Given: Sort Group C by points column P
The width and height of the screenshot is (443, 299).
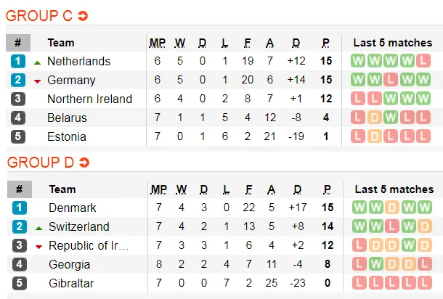Looking at the screenshot, I should tap(326, 42).
